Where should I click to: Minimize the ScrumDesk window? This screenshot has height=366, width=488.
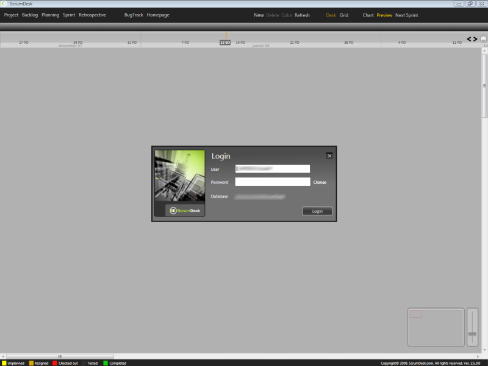pos(459,4)
